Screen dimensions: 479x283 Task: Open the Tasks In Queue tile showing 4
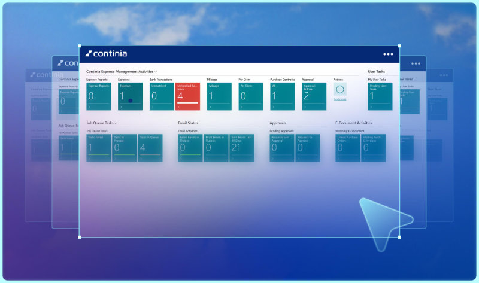pos(150,148)
